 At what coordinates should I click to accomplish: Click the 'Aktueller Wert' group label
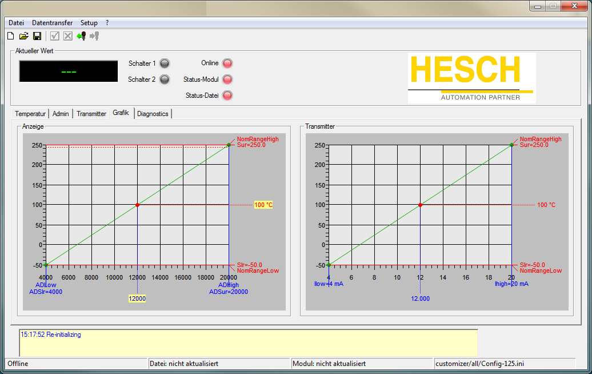[x=34, y=51]
